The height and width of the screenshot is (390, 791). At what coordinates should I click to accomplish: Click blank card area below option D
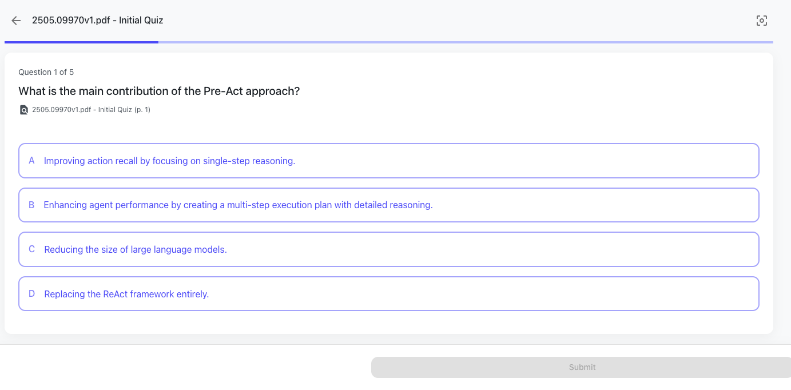[x=389, y=323]
